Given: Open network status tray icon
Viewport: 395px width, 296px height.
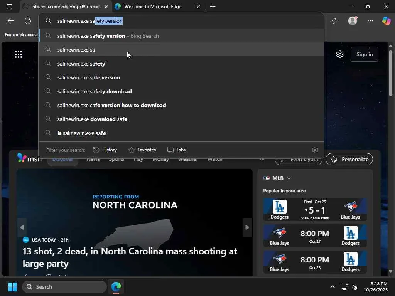Looking at the screenshot, I should [344, 287].
